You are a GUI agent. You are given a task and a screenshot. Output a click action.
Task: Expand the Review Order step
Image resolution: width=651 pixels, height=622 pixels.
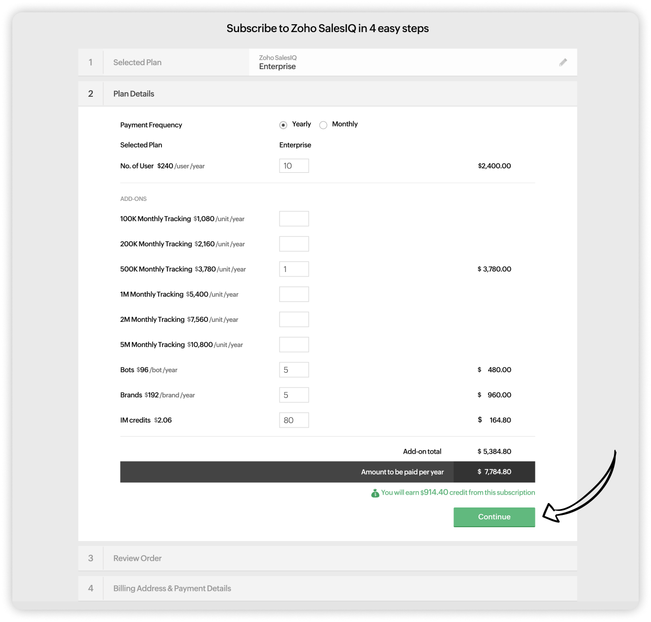pos(327,558)
